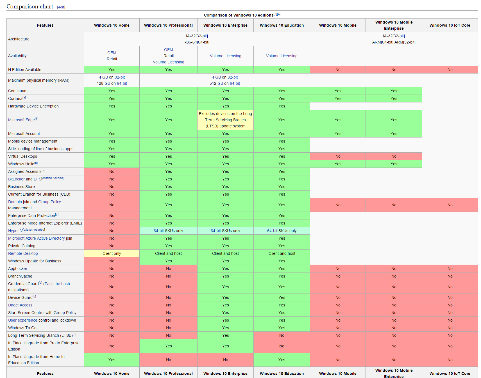Viewport: 481px width, 378px height.
Task: Click 64-bit link in Enterprise Hyper-V cell
Action: click(x=216, y=231)
